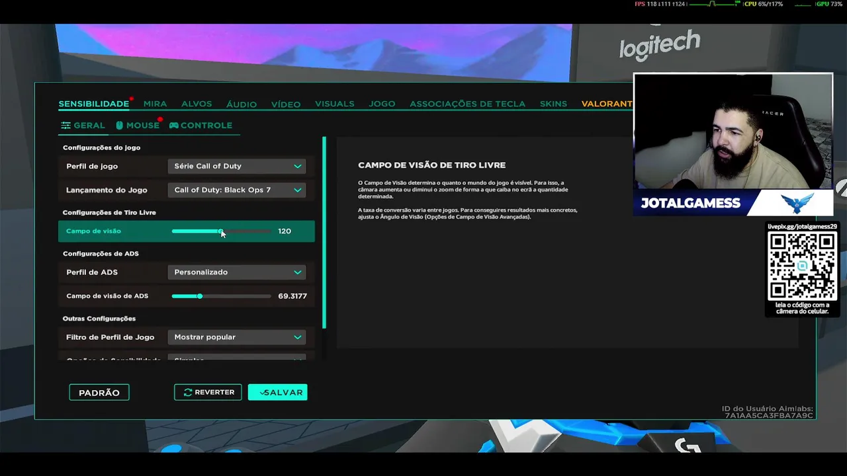847x476 pixels.
Task: Click the GPU usage readout
Action: coord(829,4)
